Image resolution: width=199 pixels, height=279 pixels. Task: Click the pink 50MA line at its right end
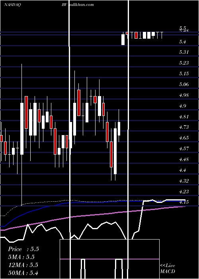click(184, 207)
